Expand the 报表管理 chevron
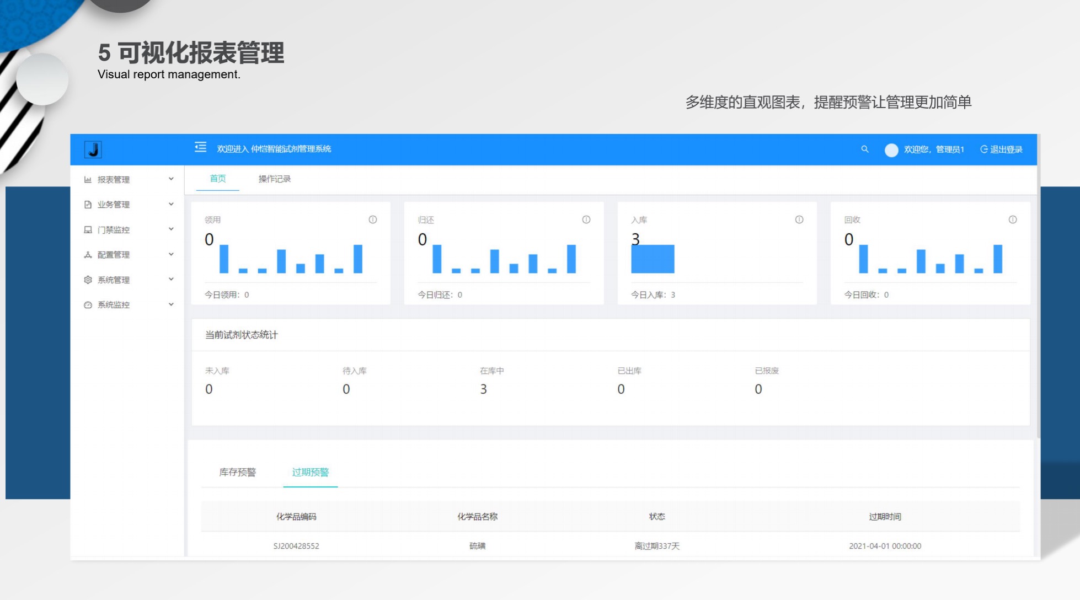The height and width of the screenshot is (600, 1080). (x=171, y=179)
